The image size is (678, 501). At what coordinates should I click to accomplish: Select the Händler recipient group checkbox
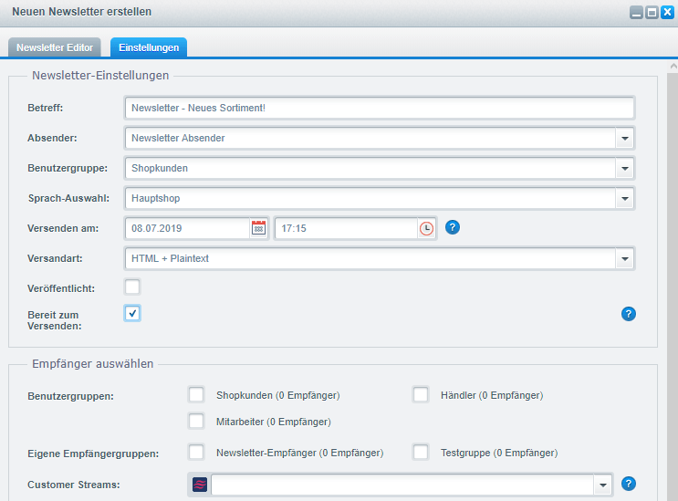click(421, 395)
